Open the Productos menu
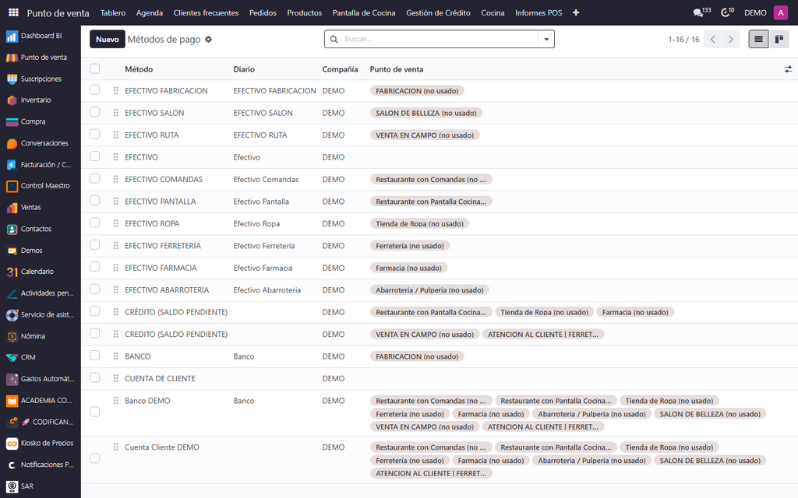 coord(305,12)
